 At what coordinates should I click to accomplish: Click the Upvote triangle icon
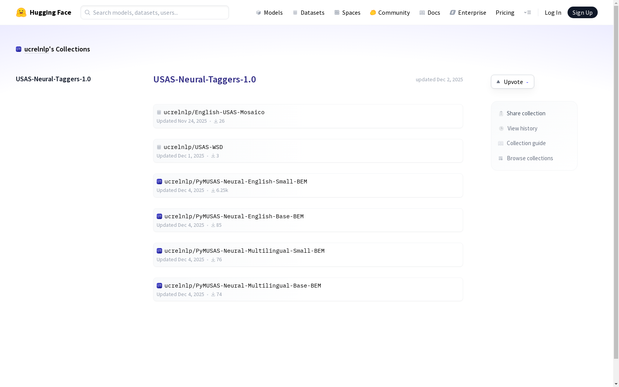(x=498, y=82)
